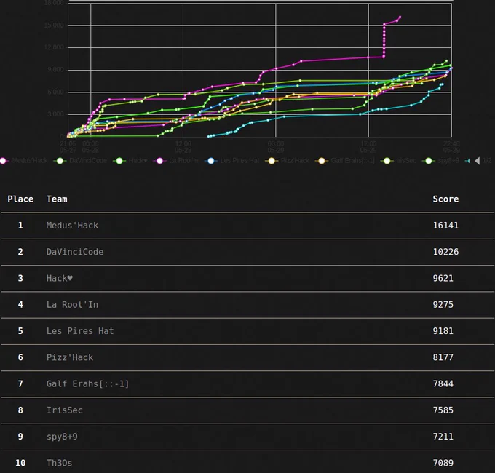Click score 10226 for DaVinciCode
The width and height of the screenshot is (495, 473).
pyautogui.click(x=445, y=252)
